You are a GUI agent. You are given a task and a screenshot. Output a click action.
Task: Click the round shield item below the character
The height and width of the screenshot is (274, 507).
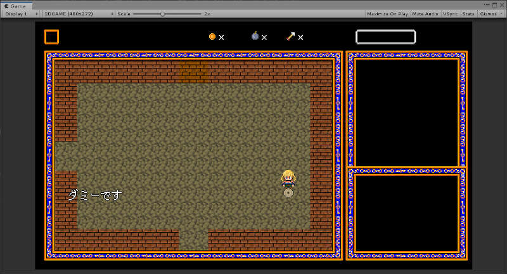coord(288,193)
